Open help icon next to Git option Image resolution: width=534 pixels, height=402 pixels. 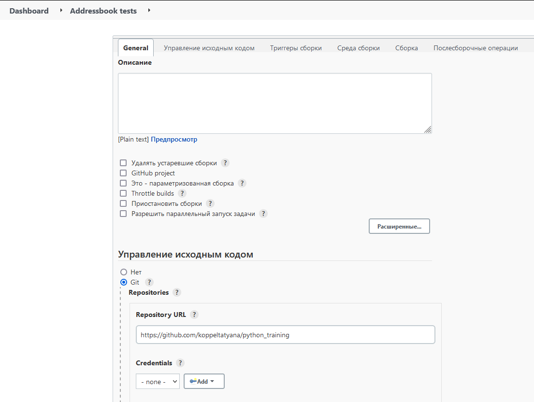pos(149,282)
